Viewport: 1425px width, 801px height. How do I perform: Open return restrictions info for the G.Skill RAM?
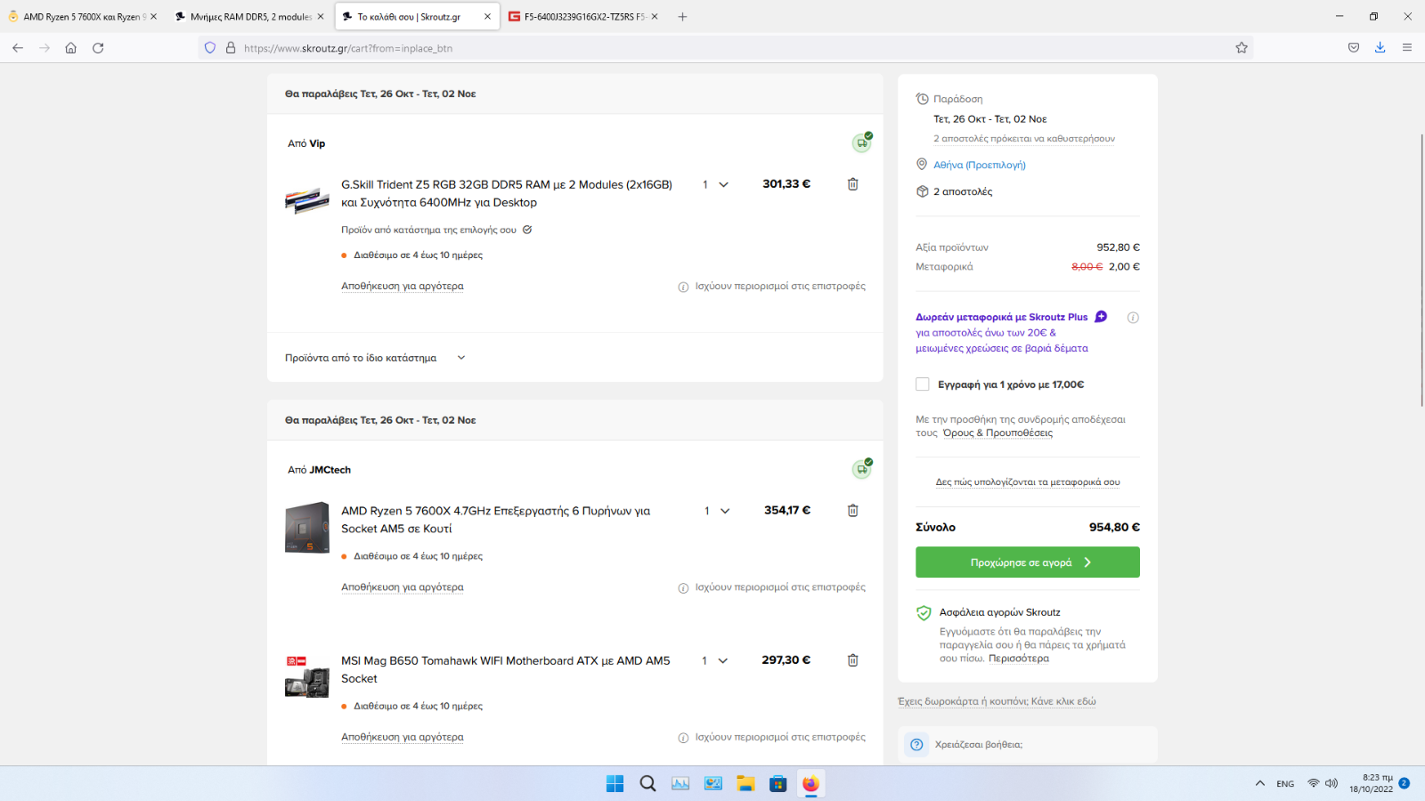[683, 287]
